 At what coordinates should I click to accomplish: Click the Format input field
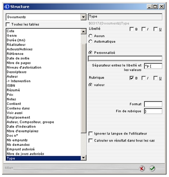coord(153,104)
